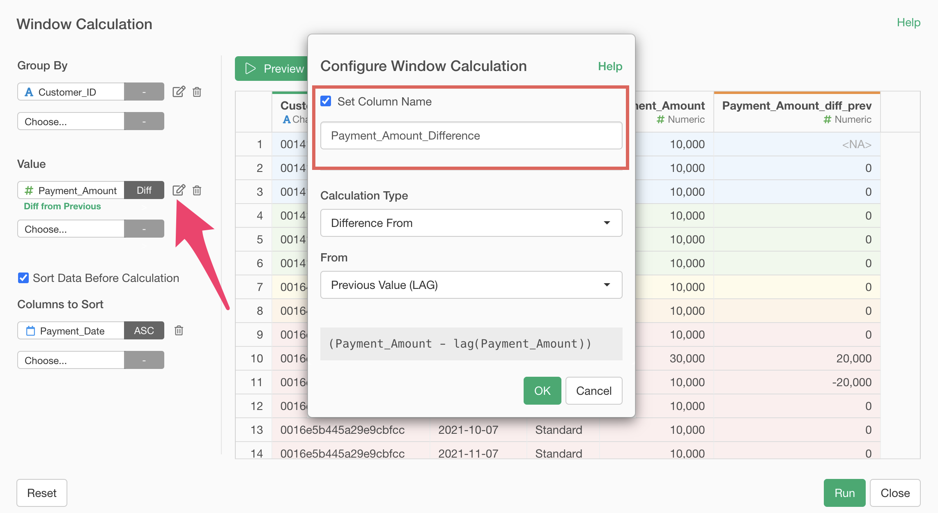This screenshot has height=513, width=938.
Task: Remove Payment_Date sort column with trash icon
Action: click(179, 330)
